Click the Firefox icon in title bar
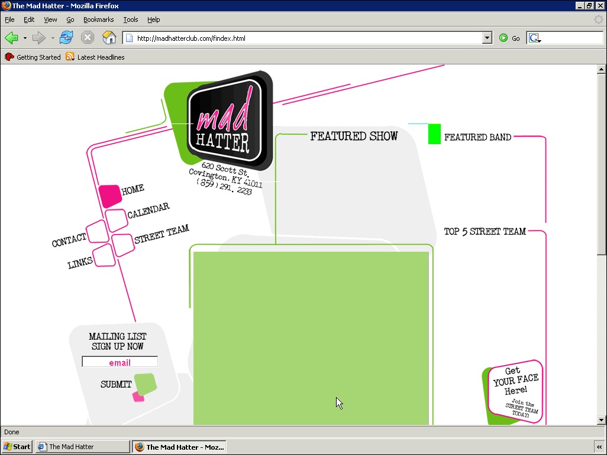 click(x=6, y=5)
